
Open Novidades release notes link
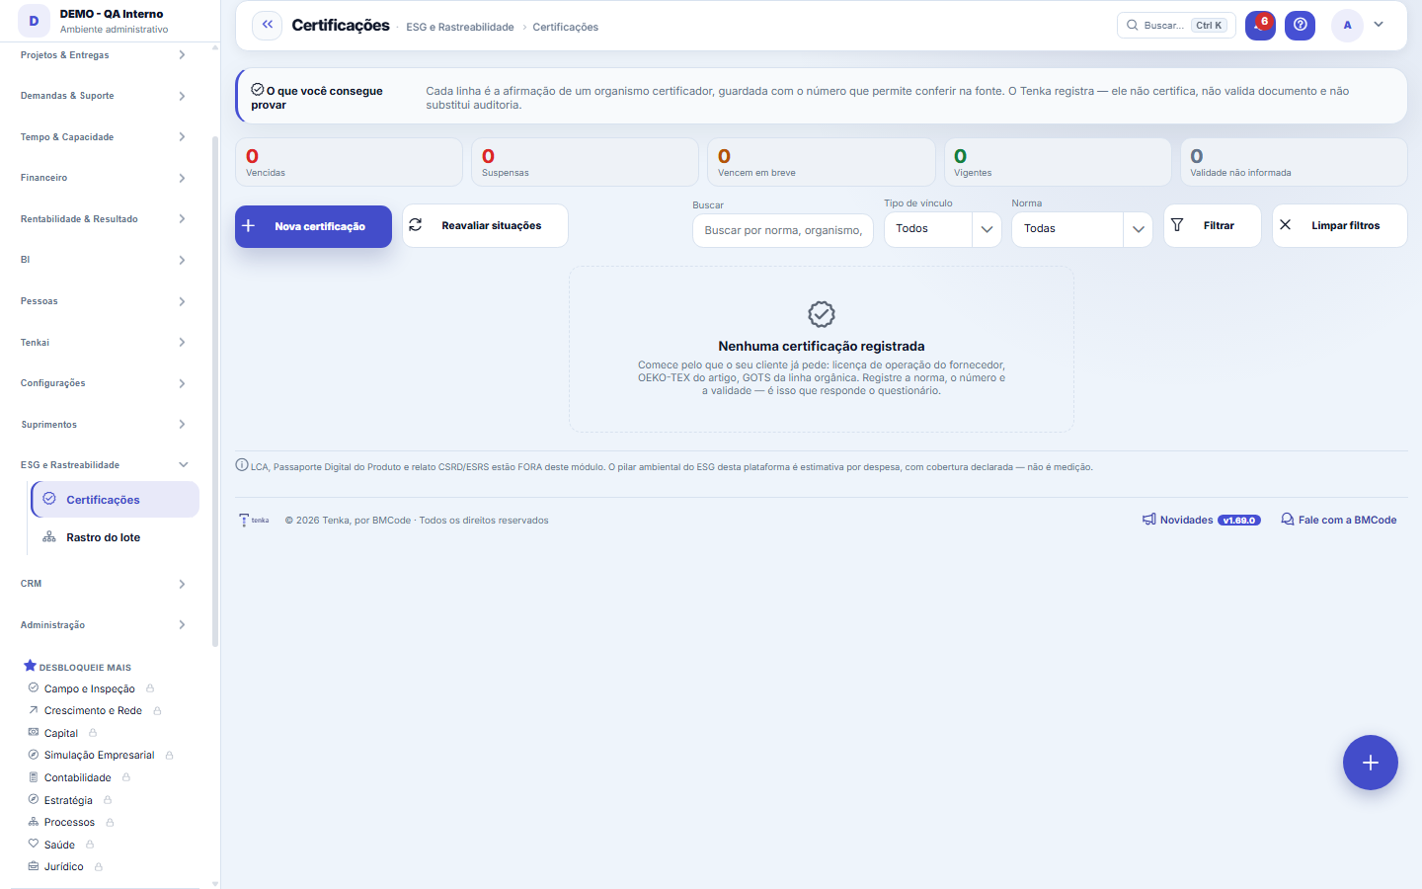pos(1202,520)
